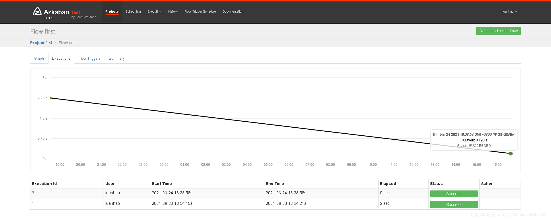Image resolution: width=551 pixels, height=220 pixels.
Task: Open the Documentation link in navbar
Action: (x=233, y=11)
